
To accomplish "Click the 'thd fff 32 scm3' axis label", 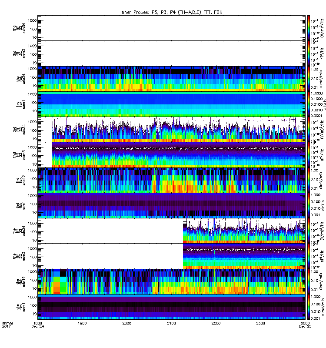I will tap(19, 155).
